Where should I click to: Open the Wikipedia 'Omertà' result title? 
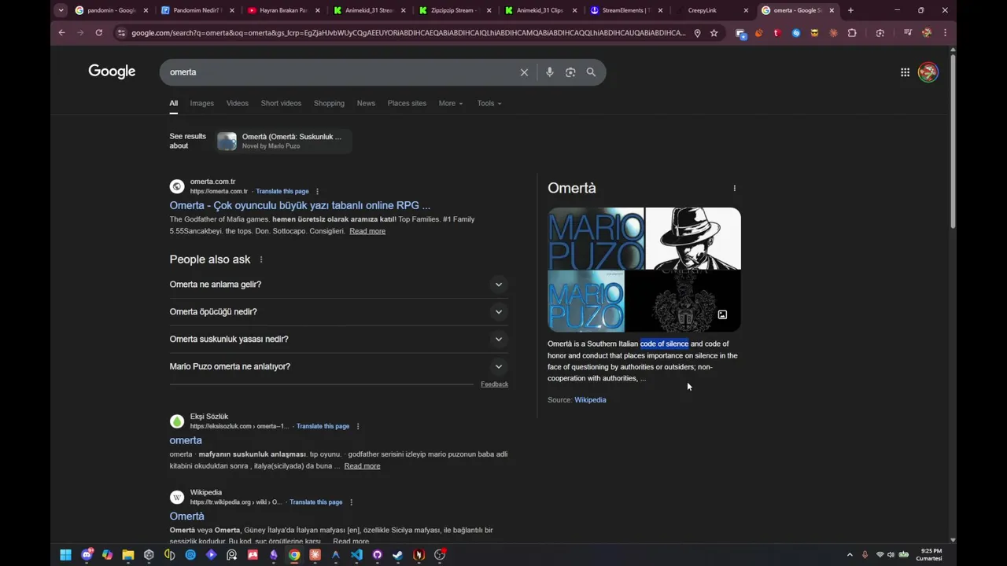186,516
